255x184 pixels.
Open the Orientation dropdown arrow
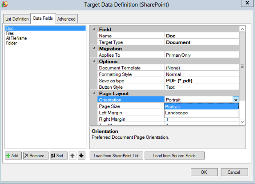(x=236, y=99)
